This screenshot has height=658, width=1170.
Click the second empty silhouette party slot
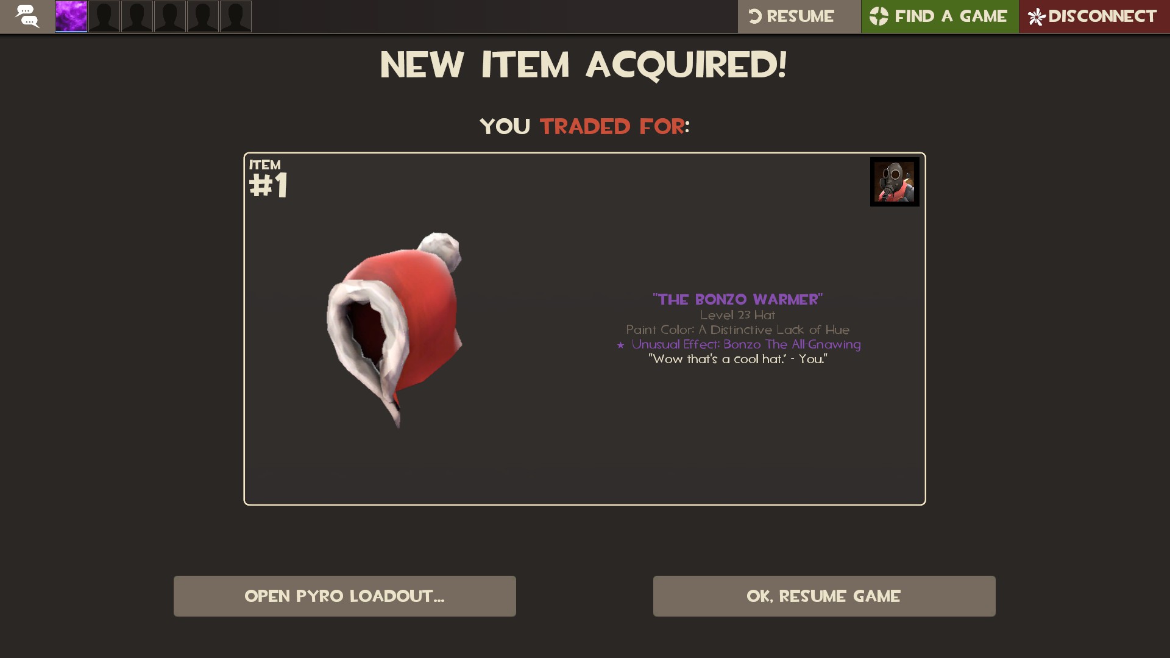tap(137, 16)
